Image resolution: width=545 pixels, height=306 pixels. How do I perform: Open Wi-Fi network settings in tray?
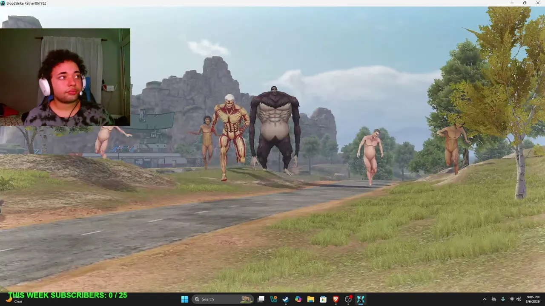[x=512, y=299]
